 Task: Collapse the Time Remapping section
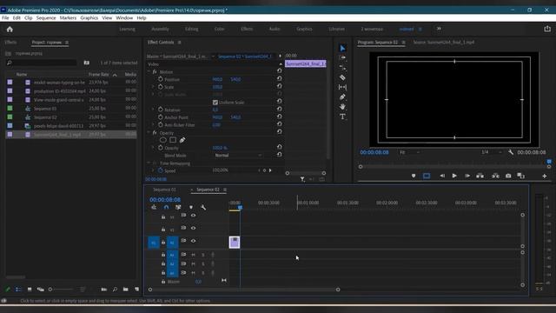coord(149,163)
